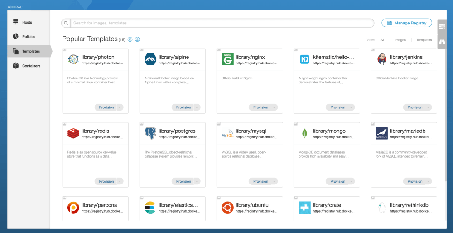The height and width of the screenshot is (233, 453).
Task: Provision the library/redis template
Action: (106, 181)
